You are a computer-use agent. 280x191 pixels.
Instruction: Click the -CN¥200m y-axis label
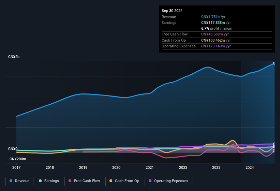click(17, 159)
